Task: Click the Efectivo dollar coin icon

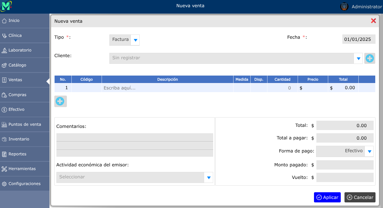Action: point(4,109)
